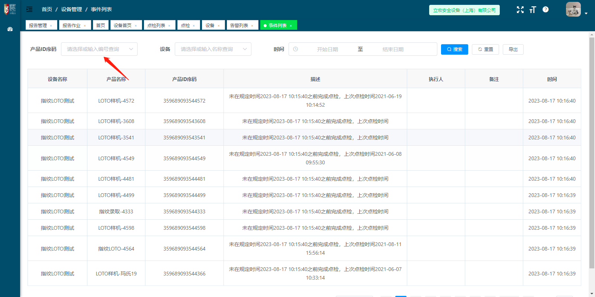Click the blue 搜索 button
Viewport: 595px width, 297px height.
point(454,49)
